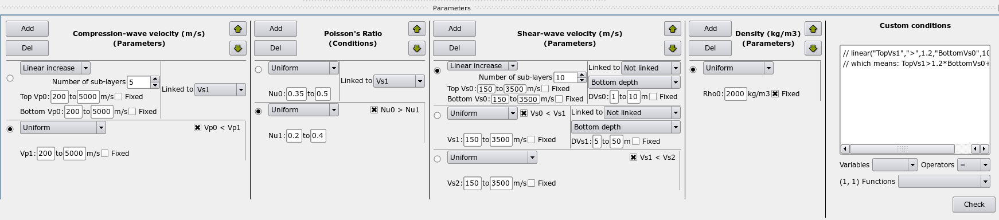This screenshot has height=220, width=999.
Task: Click Shear-wave velocity down arrow icon
Action: 673,48
